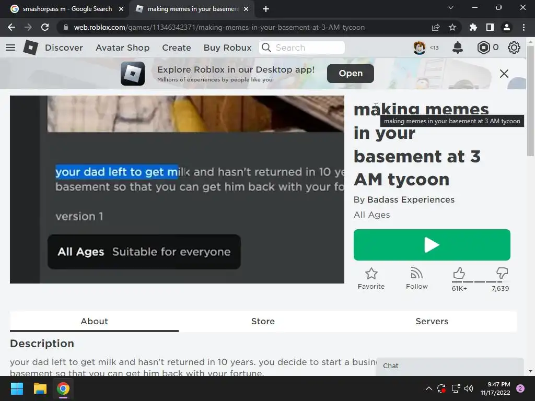The image size is (535, 401).
Task: Go forward in browser history
Action: tap(28, 27)
